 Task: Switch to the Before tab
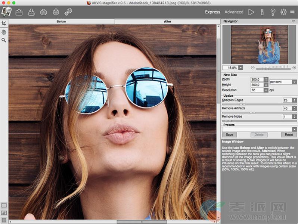click(61, 21)
